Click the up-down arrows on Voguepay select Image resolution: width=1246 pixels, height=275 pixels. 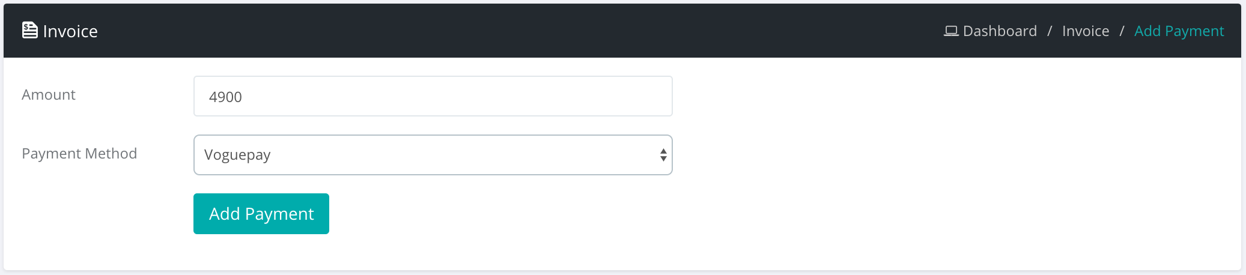(663, 155)
